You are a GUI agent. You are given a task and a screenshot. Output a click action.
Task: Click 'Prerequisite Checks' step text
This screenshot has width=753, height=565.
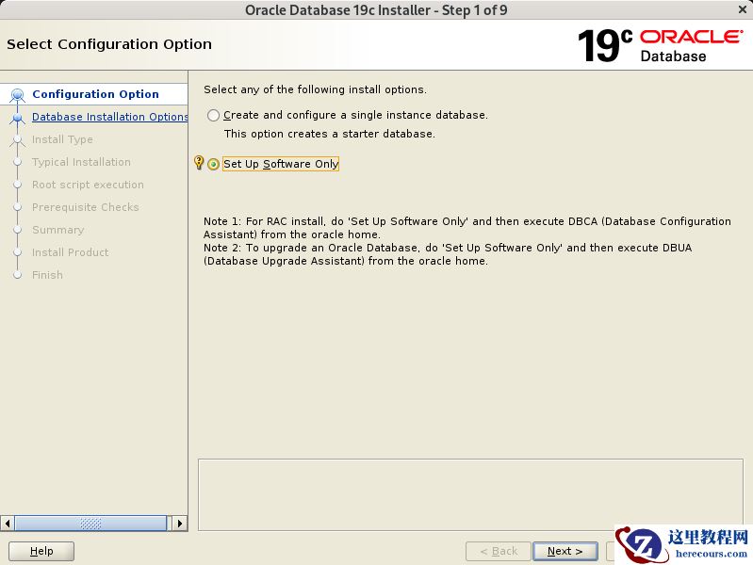coord(86,207)
